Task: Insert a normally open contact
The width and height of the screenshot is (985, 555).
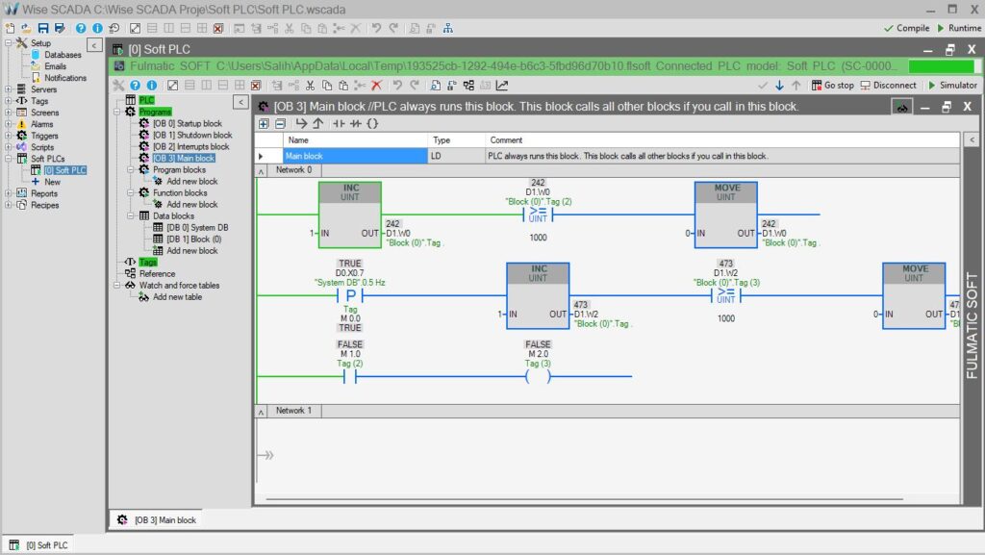Action: 337,123
